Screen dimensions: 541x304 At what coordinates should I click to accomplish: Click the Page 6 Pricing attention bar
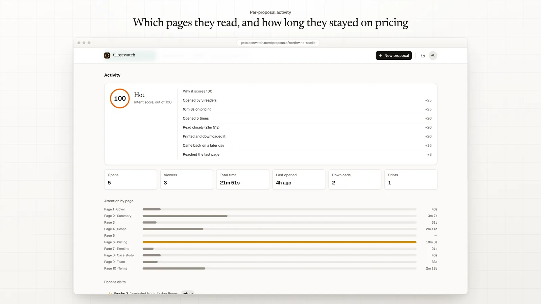[x=279, y=242]
